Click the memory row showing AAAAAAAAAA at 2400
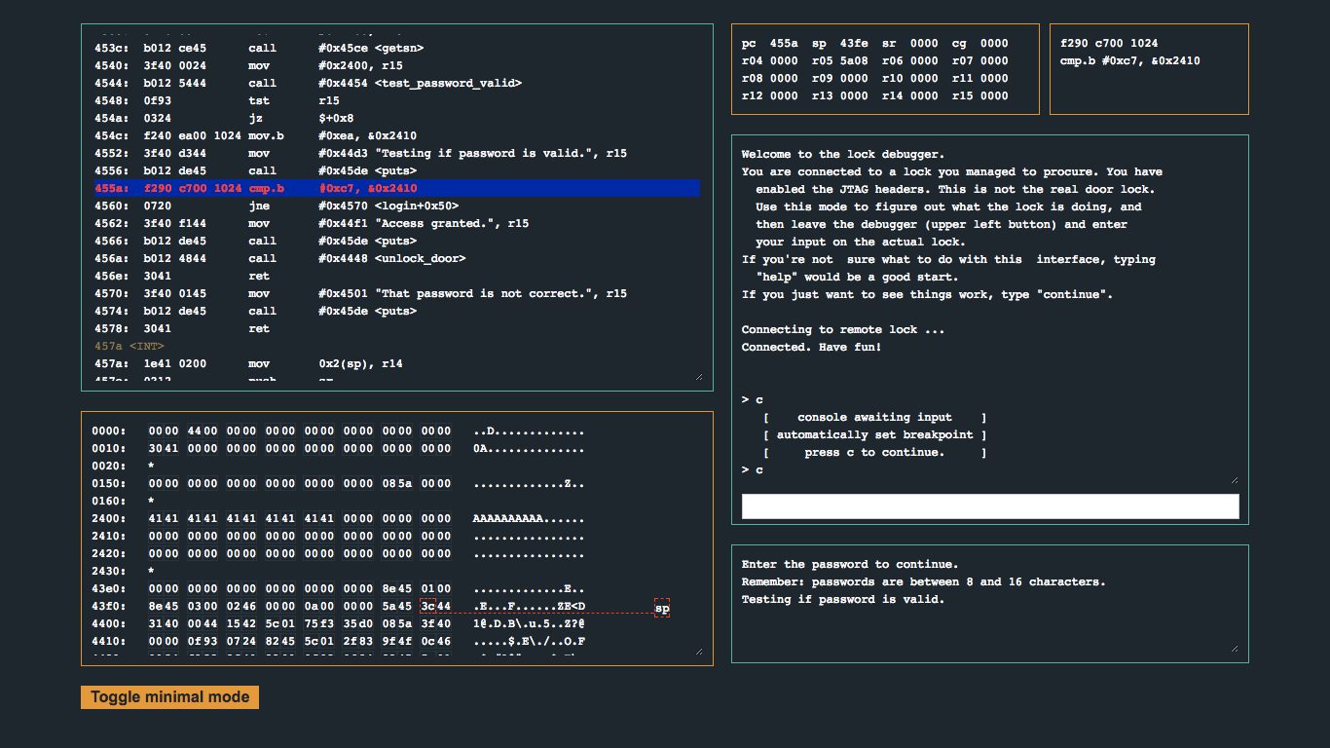This screenshot has width=1330, height=748. [292, 518]
